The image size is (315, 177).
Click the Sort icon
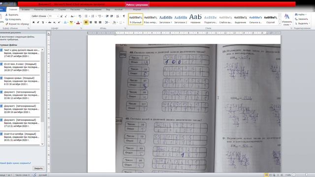coord(118,16)
